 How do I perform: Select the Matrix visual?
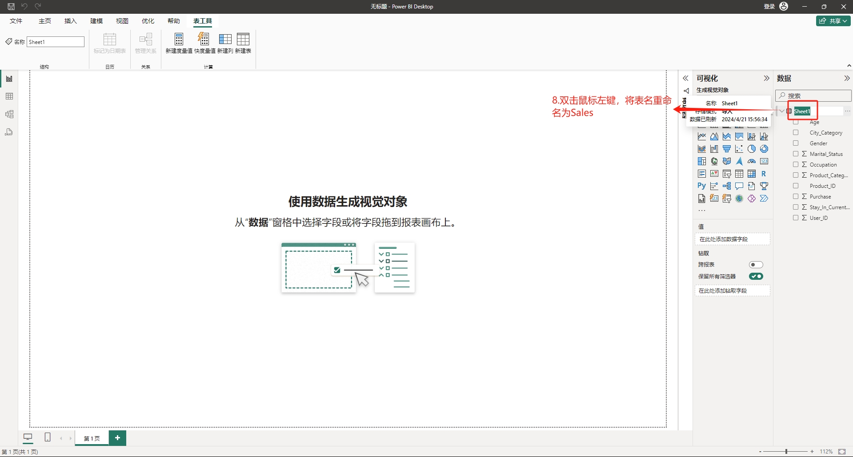tap(752, 174)
